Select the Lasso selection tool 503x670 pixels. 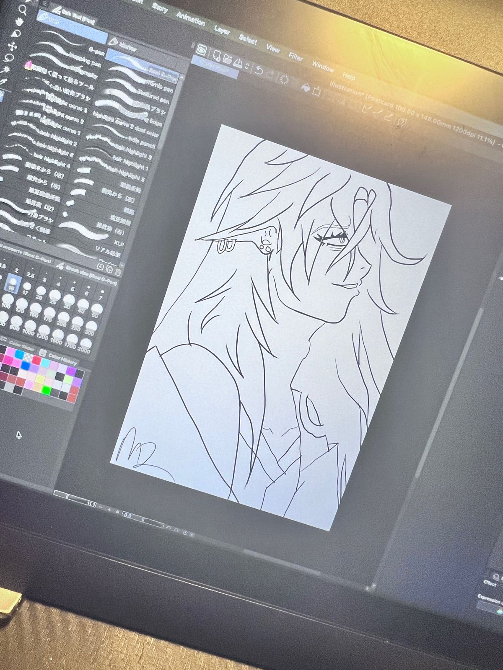coord(8,58)
